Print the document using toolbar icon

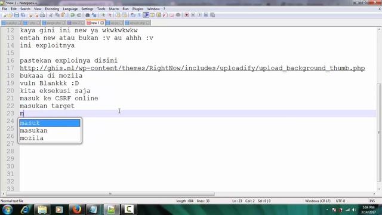tap(42, 15)
